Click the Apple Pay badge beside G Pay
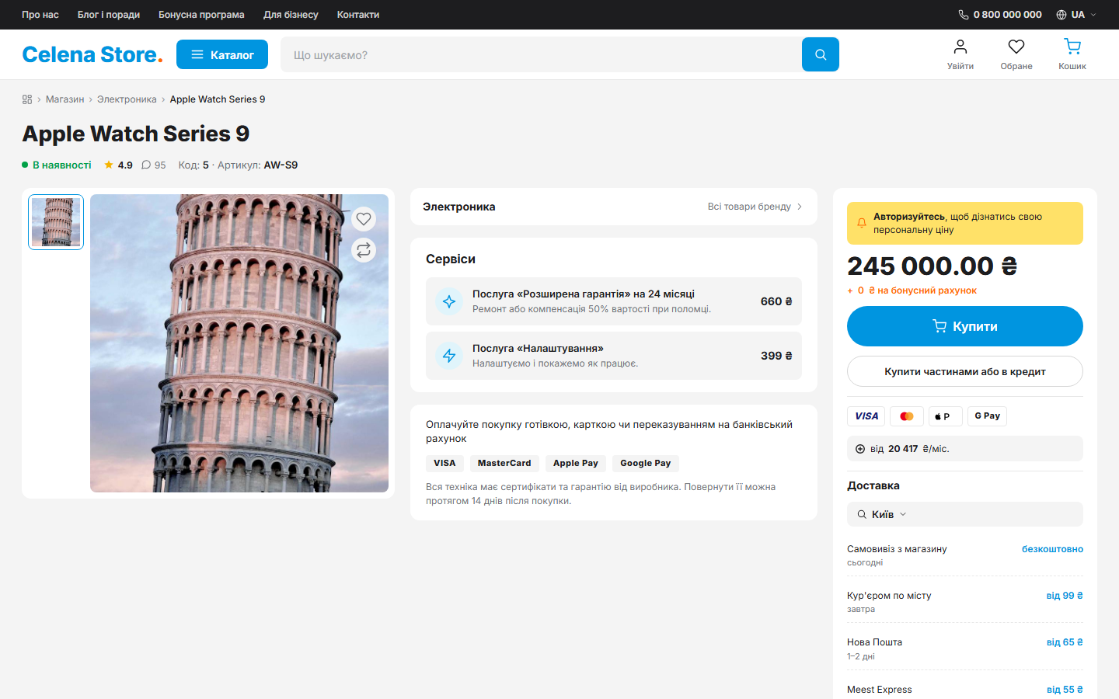The image size is (1119, 699). click(x=946, y=416)
